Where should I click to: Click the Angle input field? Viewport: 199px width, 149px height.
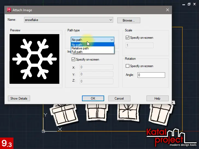point(151,75)
